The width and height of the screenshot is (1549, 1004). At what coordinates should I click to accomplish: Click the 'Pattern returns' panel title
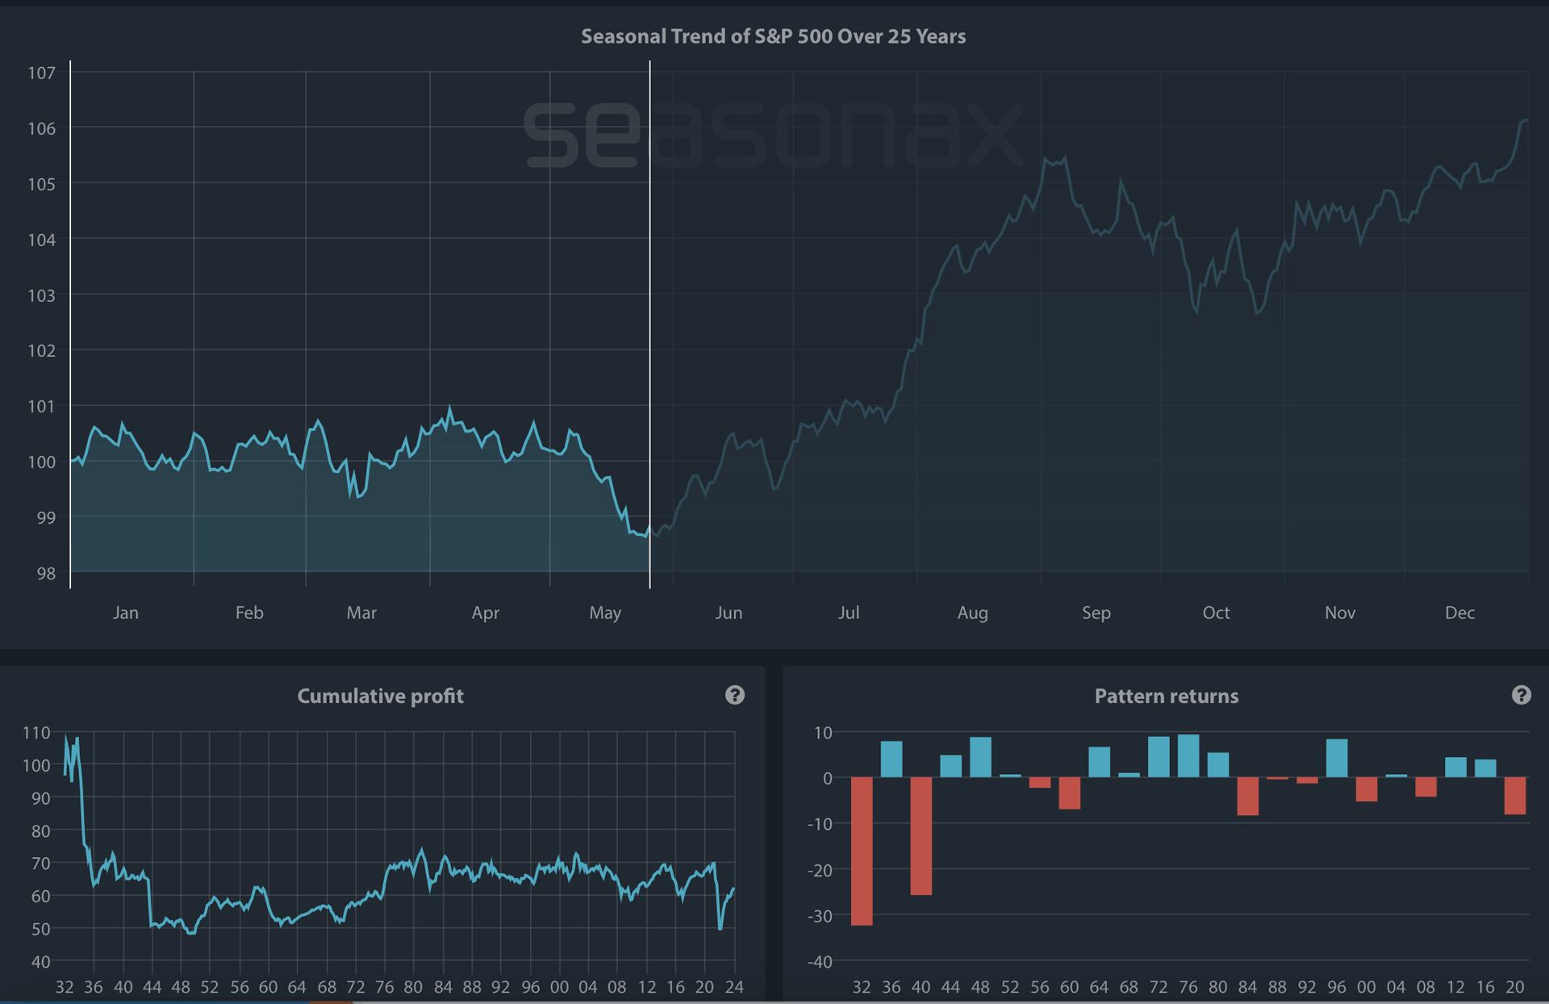1166,696
